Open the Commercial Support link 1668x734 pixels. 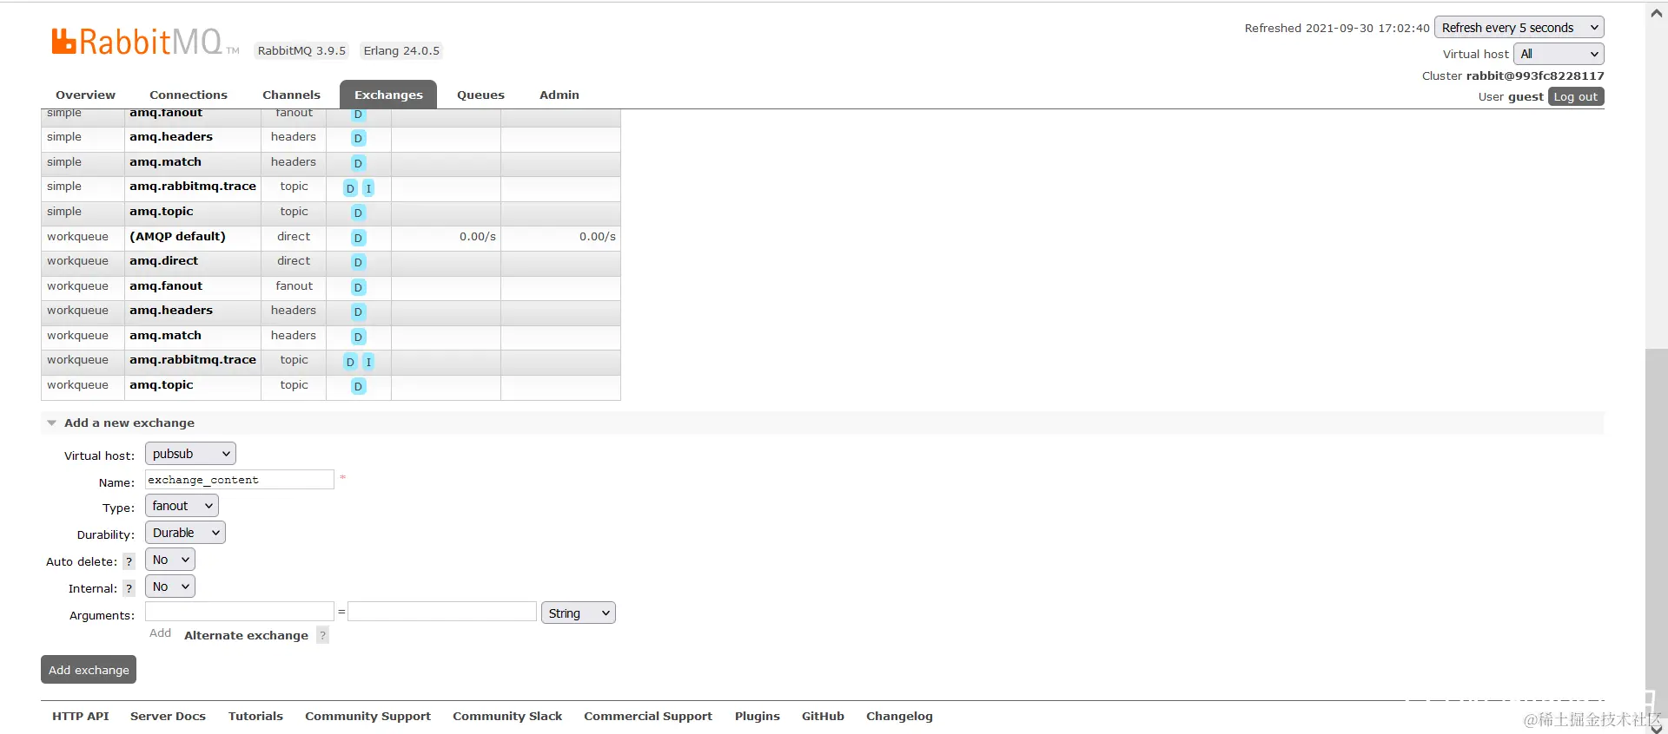click(648, 716)
